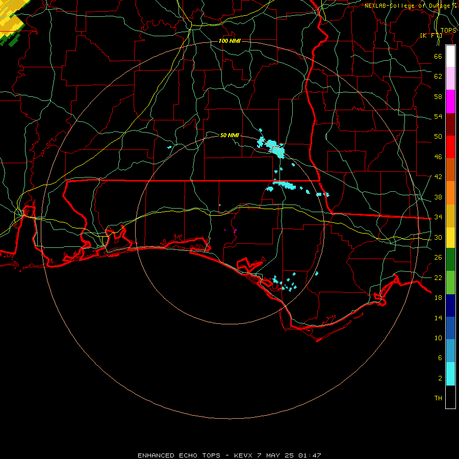Click the yellow 34 kft legend swatch
The image size is (459, 459).
click(450, 237)
